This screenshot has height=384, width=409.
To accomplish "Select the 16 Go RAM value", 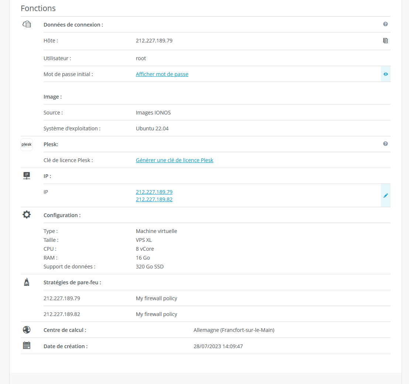I will (143, 258).
